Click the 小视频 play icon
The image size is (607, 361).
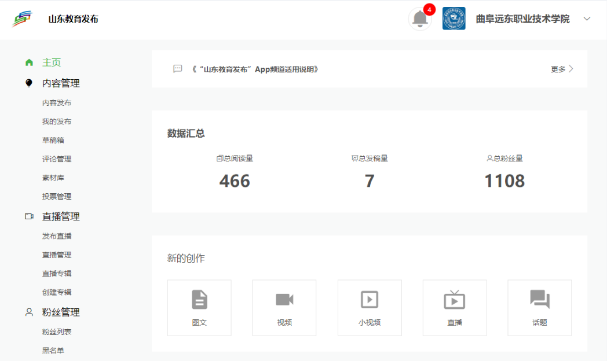coord(370,300)
